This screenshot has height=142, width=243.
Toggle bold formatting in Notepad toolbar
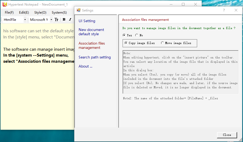[64, 19]
